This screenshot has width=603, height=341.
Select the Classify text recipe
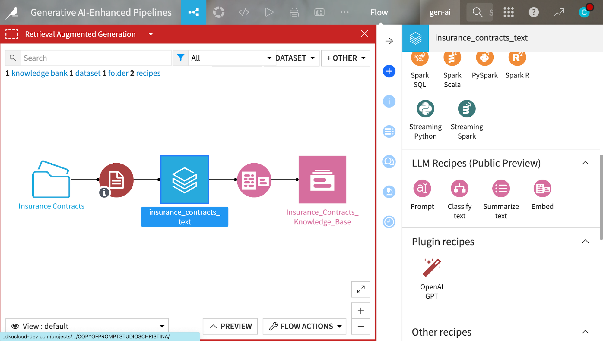point(459,188)
